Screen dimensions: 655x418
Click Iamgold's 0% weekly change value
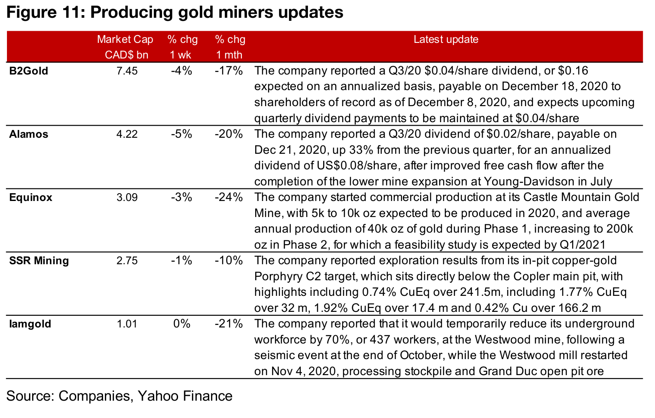[182, 324]
